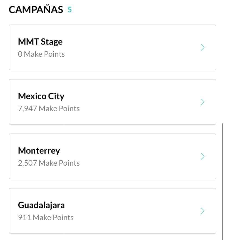This screenshot has width=225, height=240.
Task: Select the MMT Stage campaign title
Action: (x=40, y=42)
